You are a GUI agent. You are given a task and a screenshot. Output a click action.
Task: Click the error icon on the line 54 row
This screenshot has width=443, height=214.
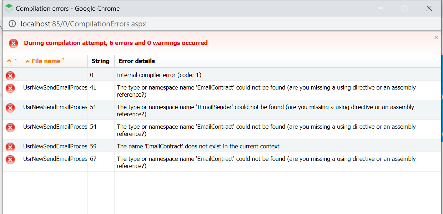pyautogui.click(x=10, y=127)
